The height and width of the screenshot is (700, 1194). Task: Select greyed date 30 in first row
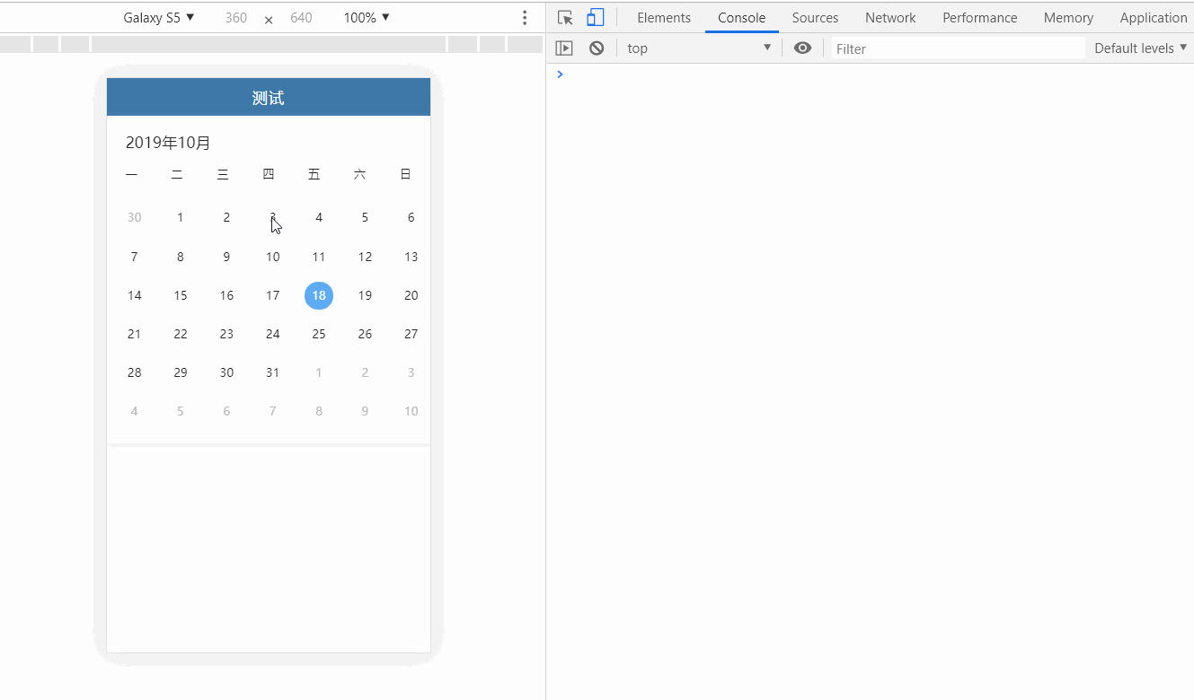click(135, 217)
